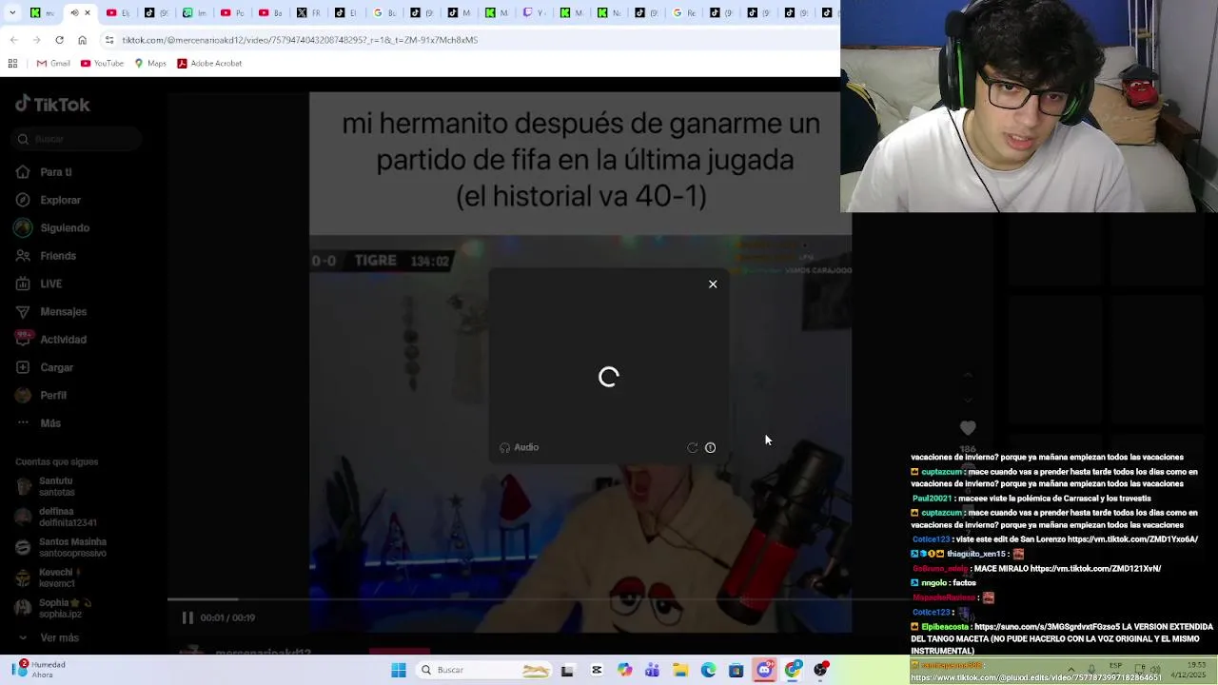The height and width of the screenshot is (685, 1218).
Task: Open CapCut from taskbar
Action: pyautogui.click(x=597, y=670)
